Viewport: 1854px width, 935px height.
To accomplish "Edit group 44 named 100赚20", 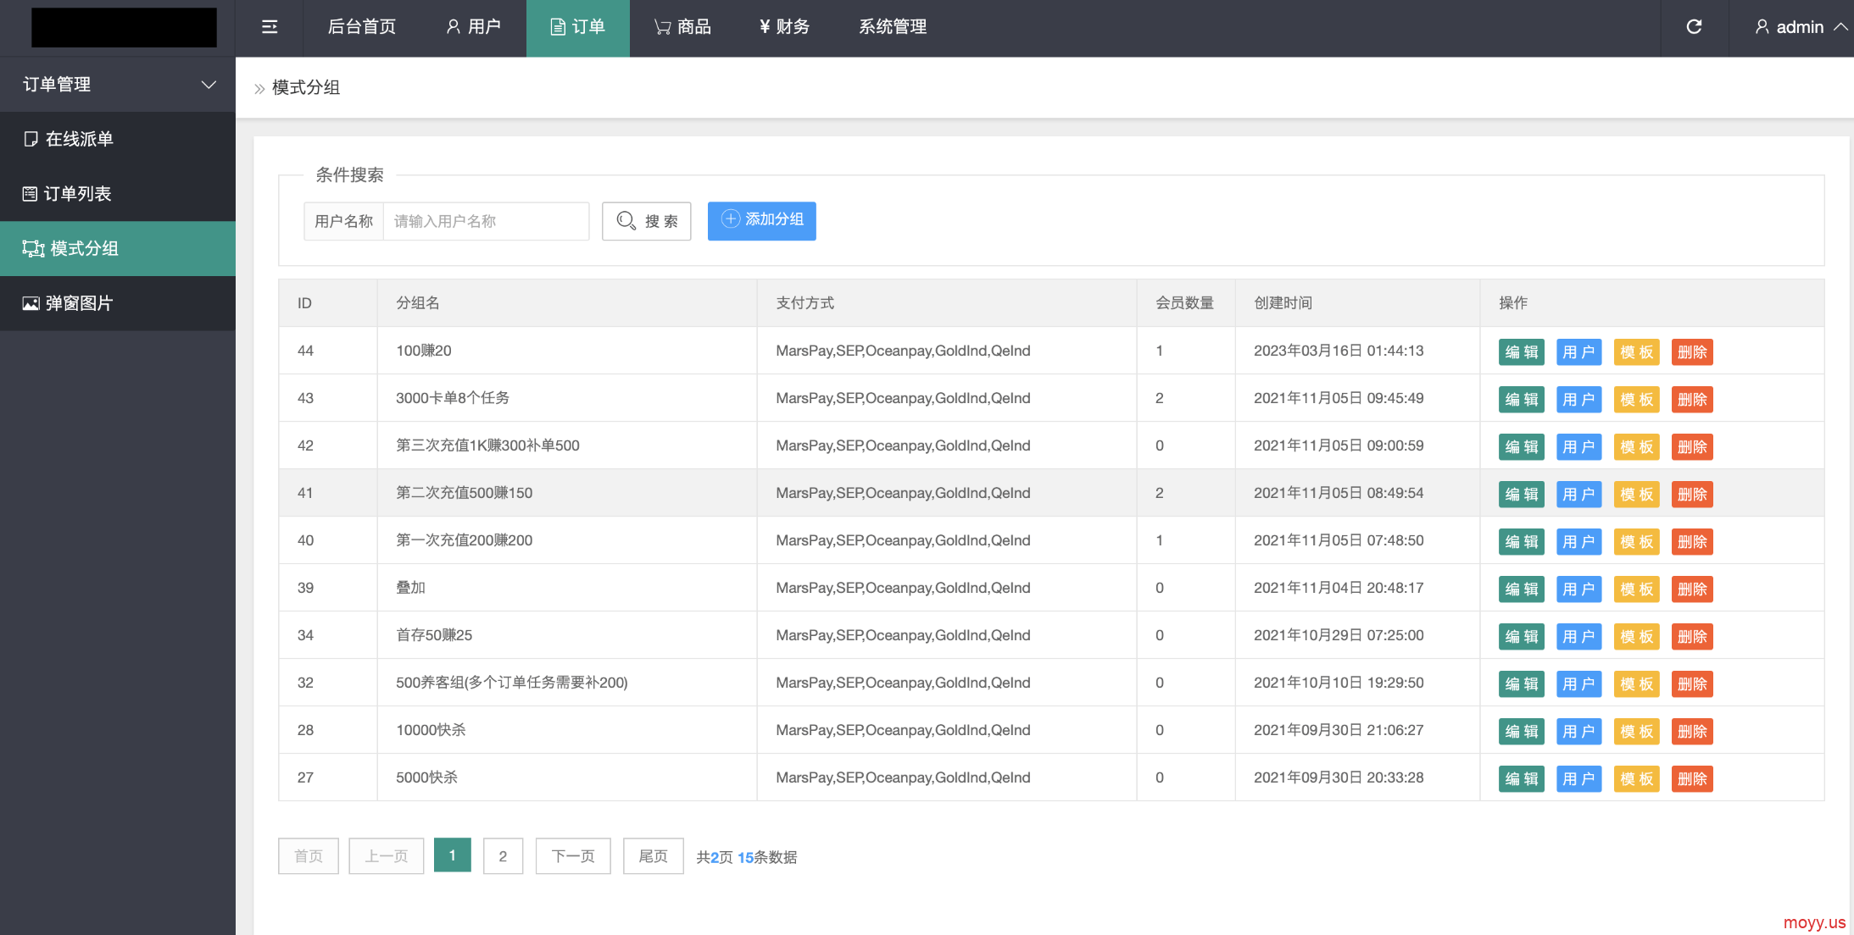I will click(1521, 352).
